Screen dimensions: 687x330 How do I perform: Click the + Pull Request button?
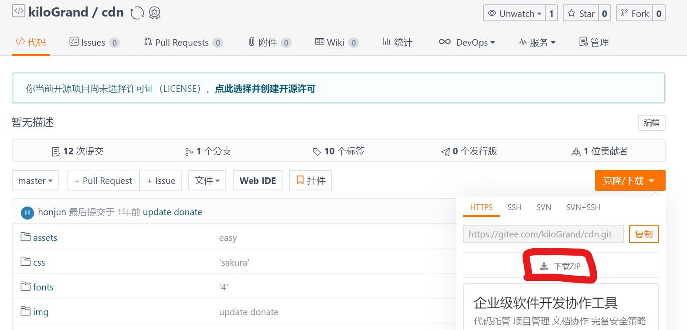pos(103,180)
